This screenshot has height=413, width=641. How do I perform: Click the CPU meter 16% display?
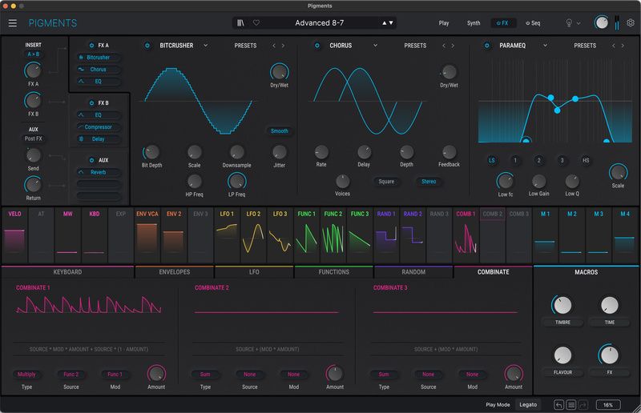tap(608, 405)
